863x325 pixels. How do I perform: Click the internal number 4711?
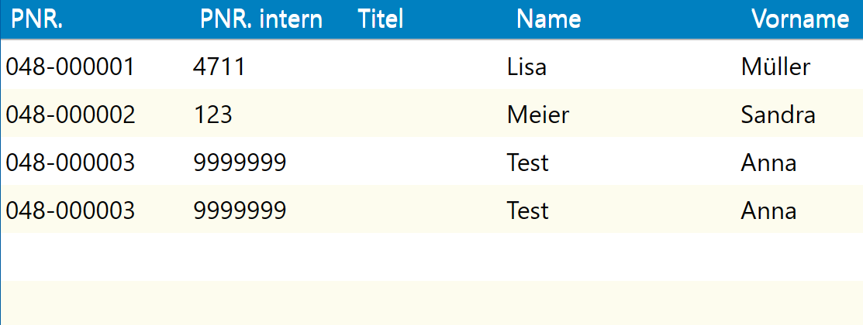tap(219, 67)
